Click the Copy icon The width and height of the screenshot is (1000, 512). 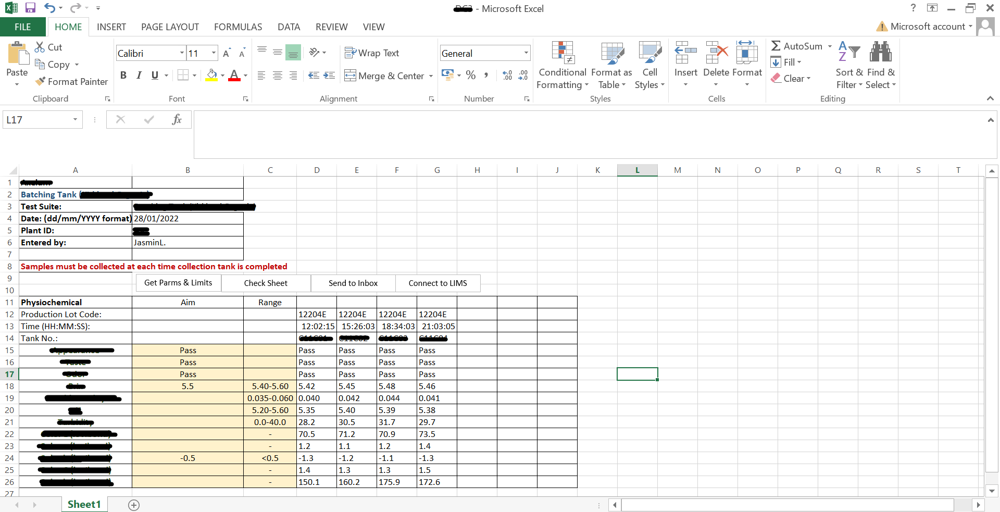pos(40,64)
